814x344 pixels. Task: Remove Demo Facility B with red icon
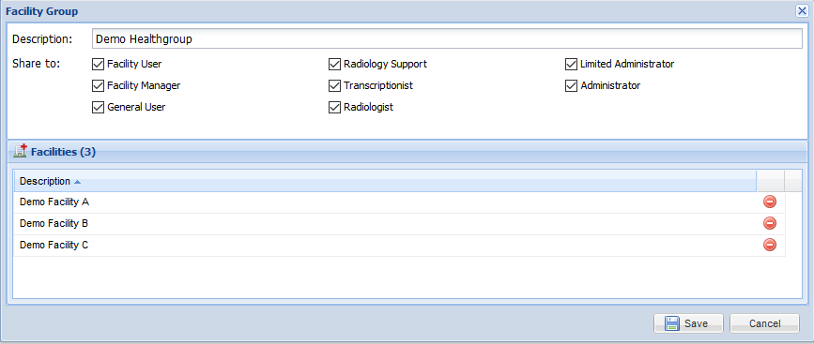pos(769,223)
